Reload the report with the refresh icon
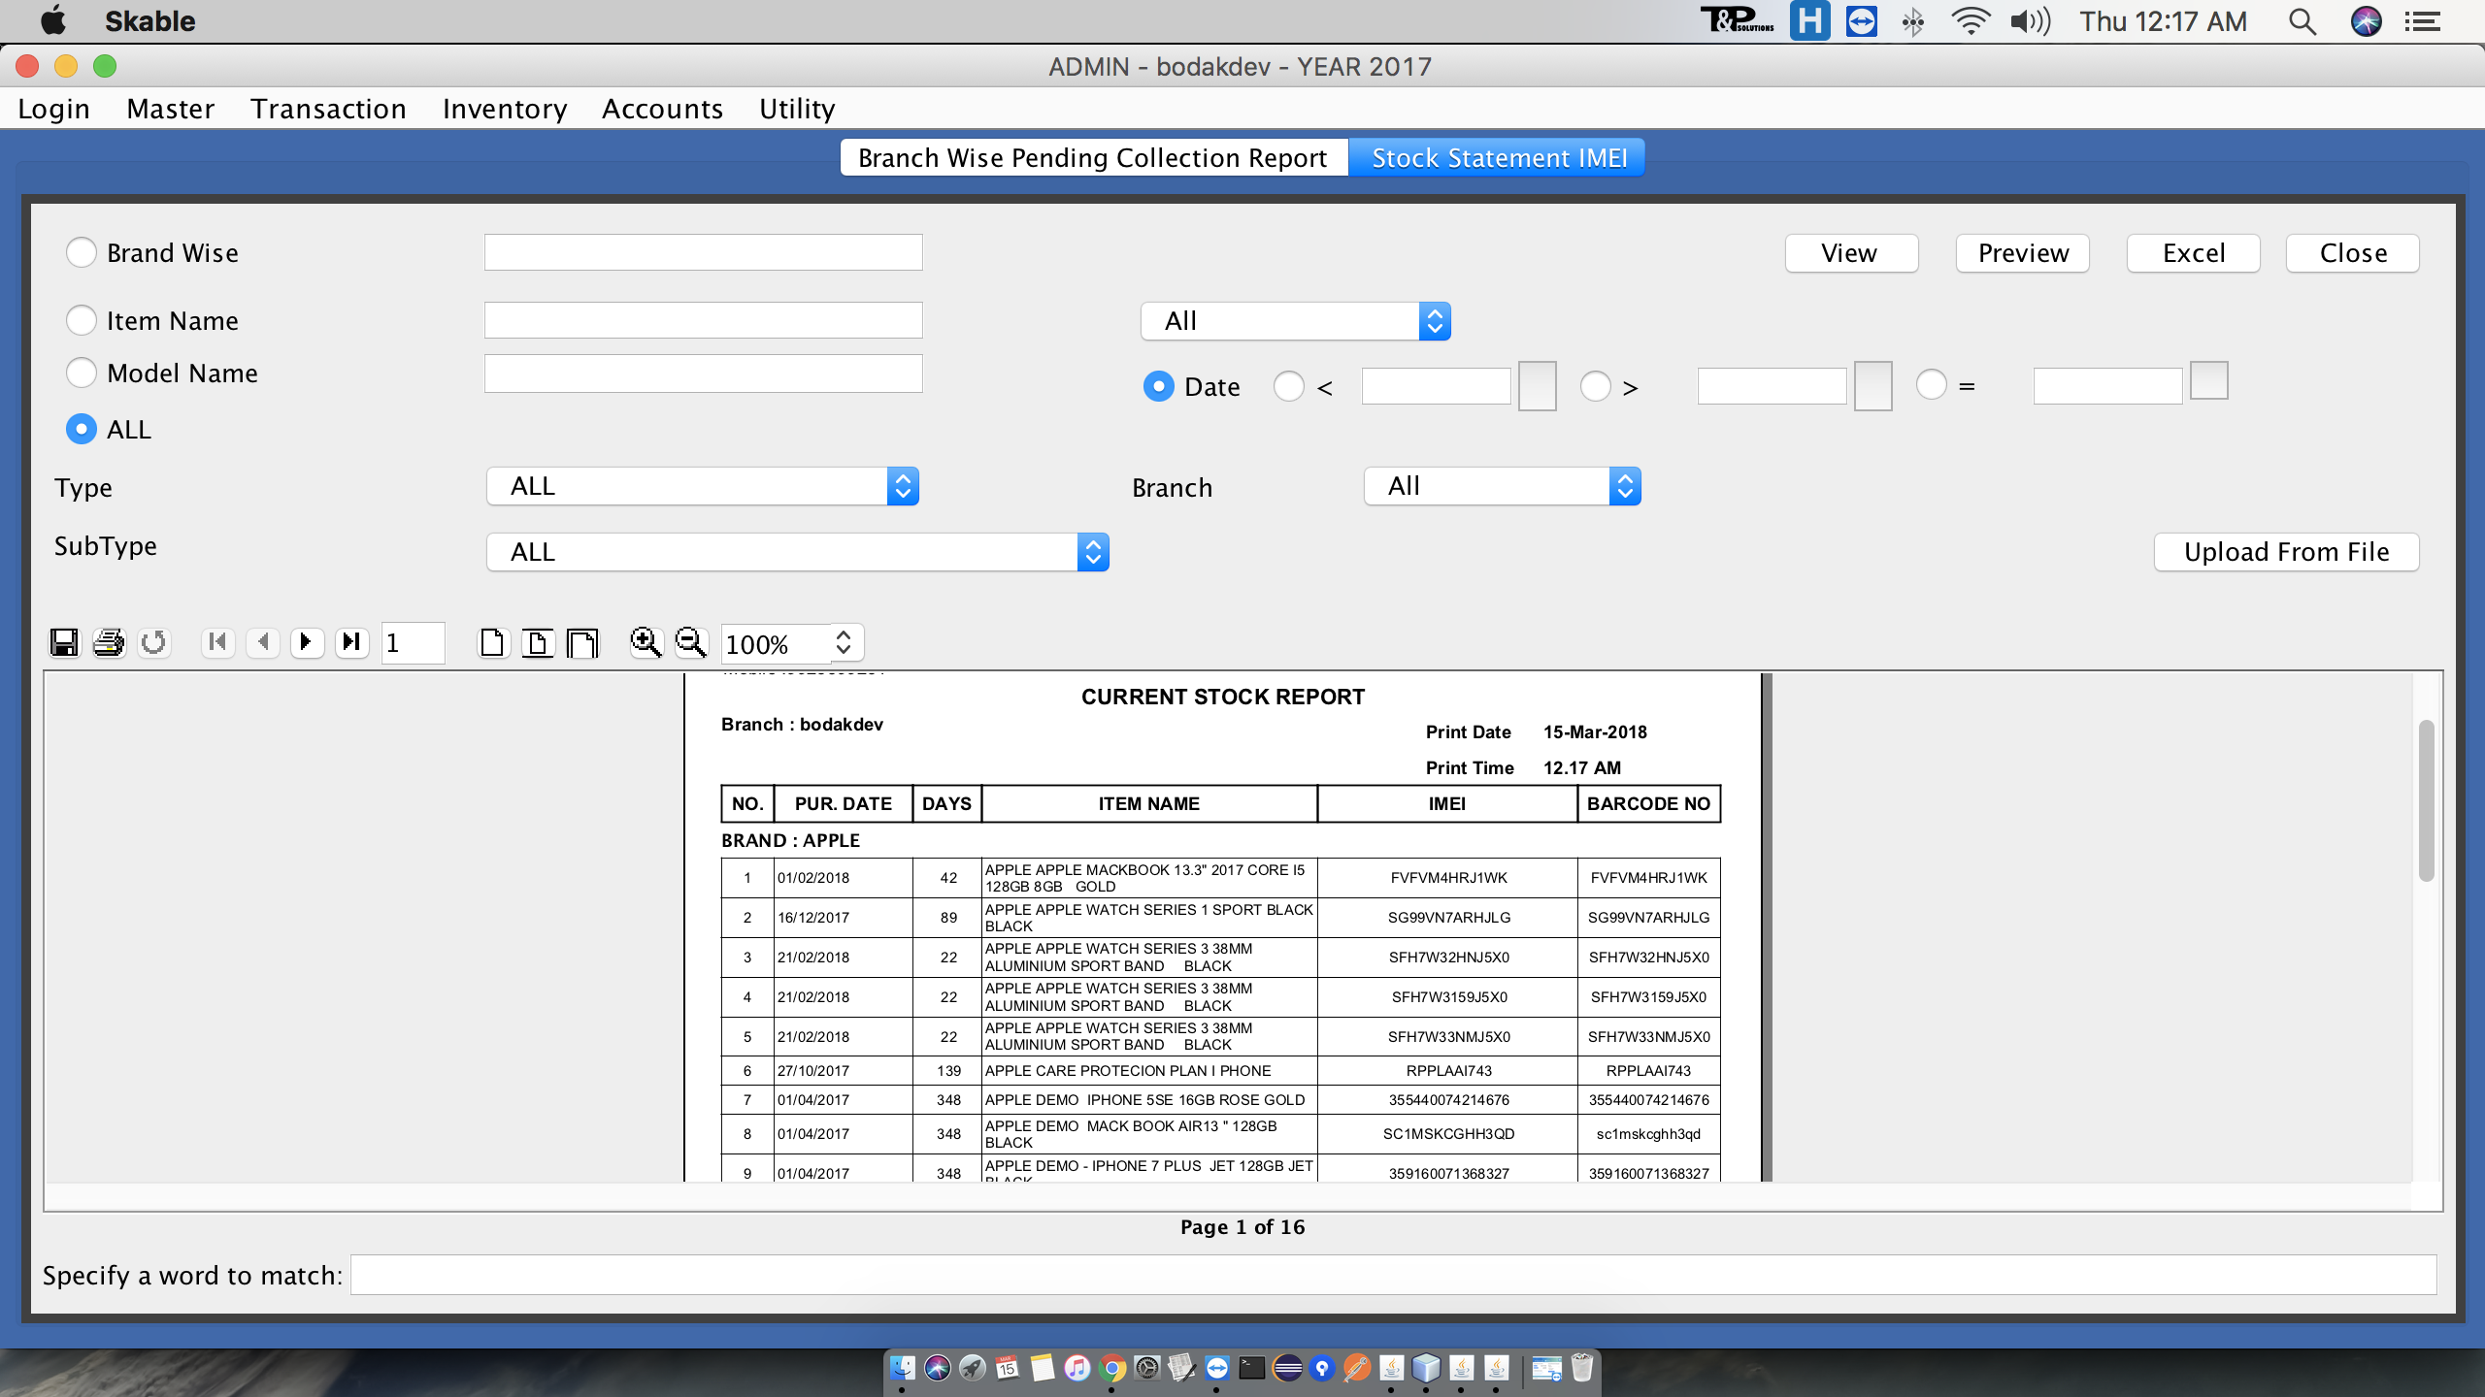Image resolution: width=2485 pixels, height=1397 pixels. [x=153, y=642]
